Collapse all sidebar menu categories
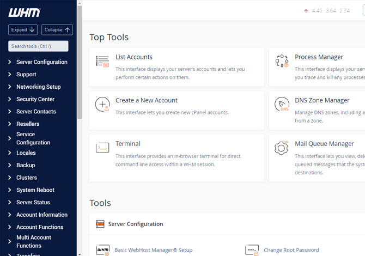Image resolution: width=365 pixels, height=256 pixels. pos(57,30)
